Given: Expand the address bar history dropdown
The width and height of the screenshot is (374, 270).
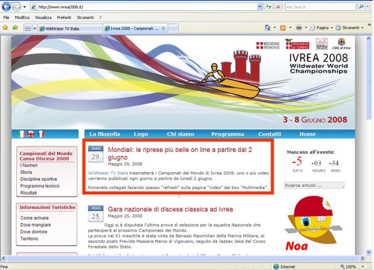Looking at the screenshot, I should click(x=260, y=7).
